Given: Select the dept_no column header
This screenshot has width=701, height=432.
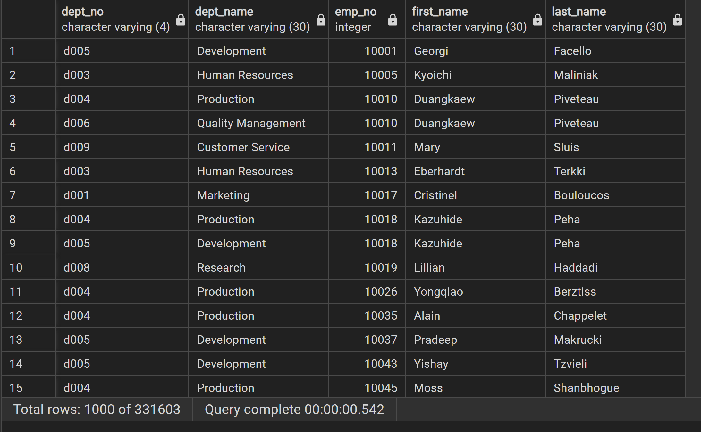Looking at the screenshot, I should point(115,19).
